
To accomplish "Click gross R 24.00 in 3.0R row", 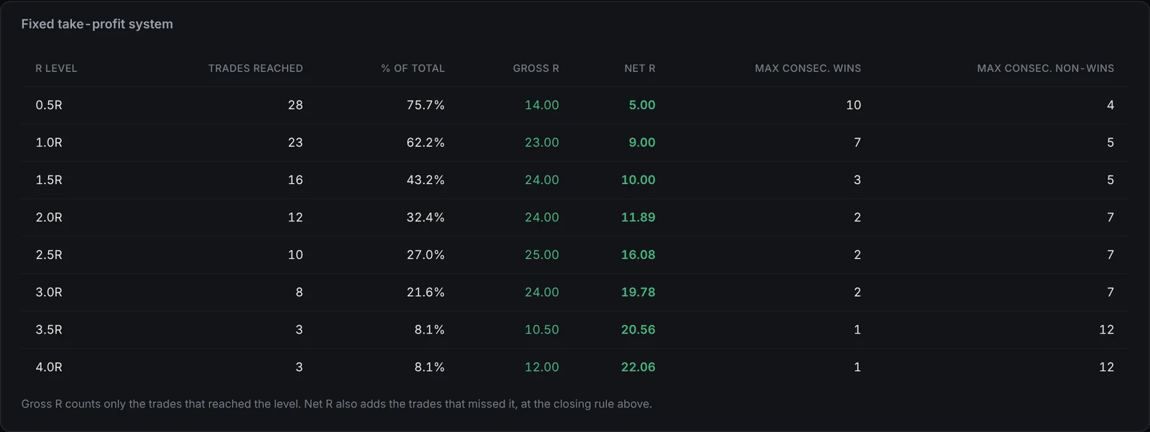I will pyautogui.click(x=542, y=292).
